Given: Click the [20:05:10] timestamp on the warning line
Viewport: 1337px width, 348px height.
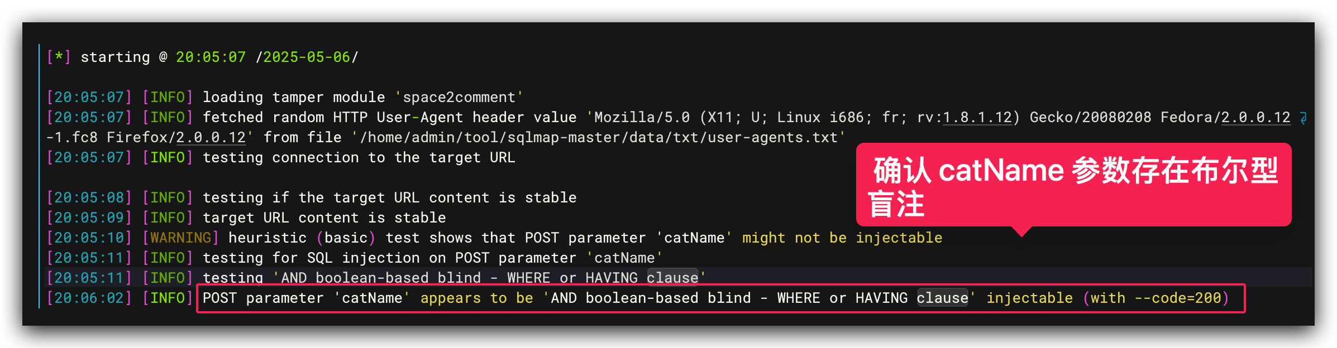Looking at the screenshot, I should pyautogui.click(x=89, y=238).
